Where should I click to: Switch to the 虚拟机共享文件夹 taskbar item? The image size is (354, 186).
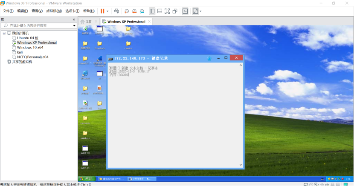pyautogui.click(x=112, y=179)
